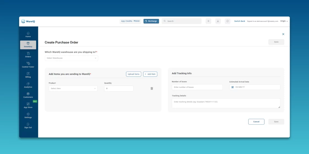Click the Cancel button
Image resolution: width=309 pixels, height=154 pixels.
[256, 122]
